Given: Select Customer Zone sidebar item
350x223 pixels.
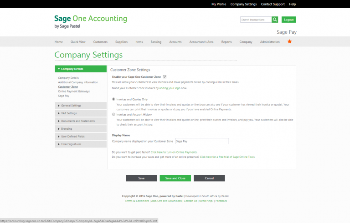Looking at the screenshot, I should [x=68, y=87].
